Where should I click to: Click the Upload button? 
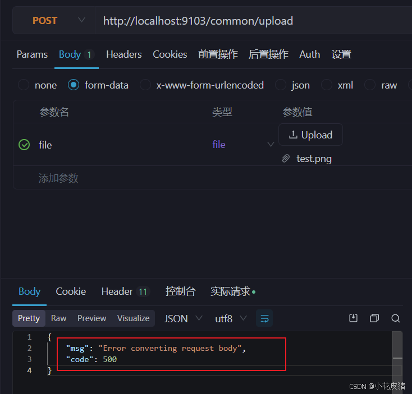pos(310,135)
